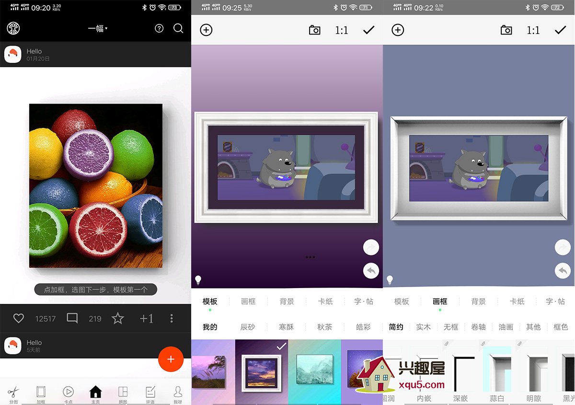The width and height of the screenshot is (575, 405).
Task: Open the help question-mark icon on home feed
Action: 159,28
